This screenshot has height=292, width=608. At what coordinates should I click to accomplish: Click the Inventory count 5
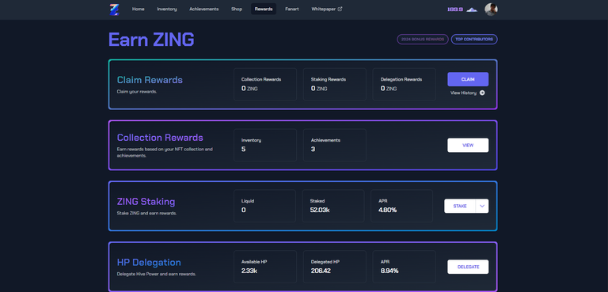[x=244, y=149]
